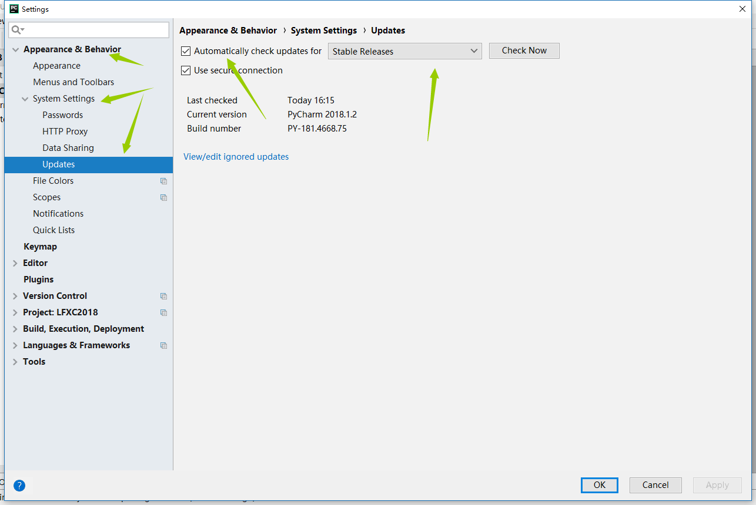The height and width of the screenshot is (505, 756).
Task: Click System Settings in the breadcrumb
Action: pos(324,31)
